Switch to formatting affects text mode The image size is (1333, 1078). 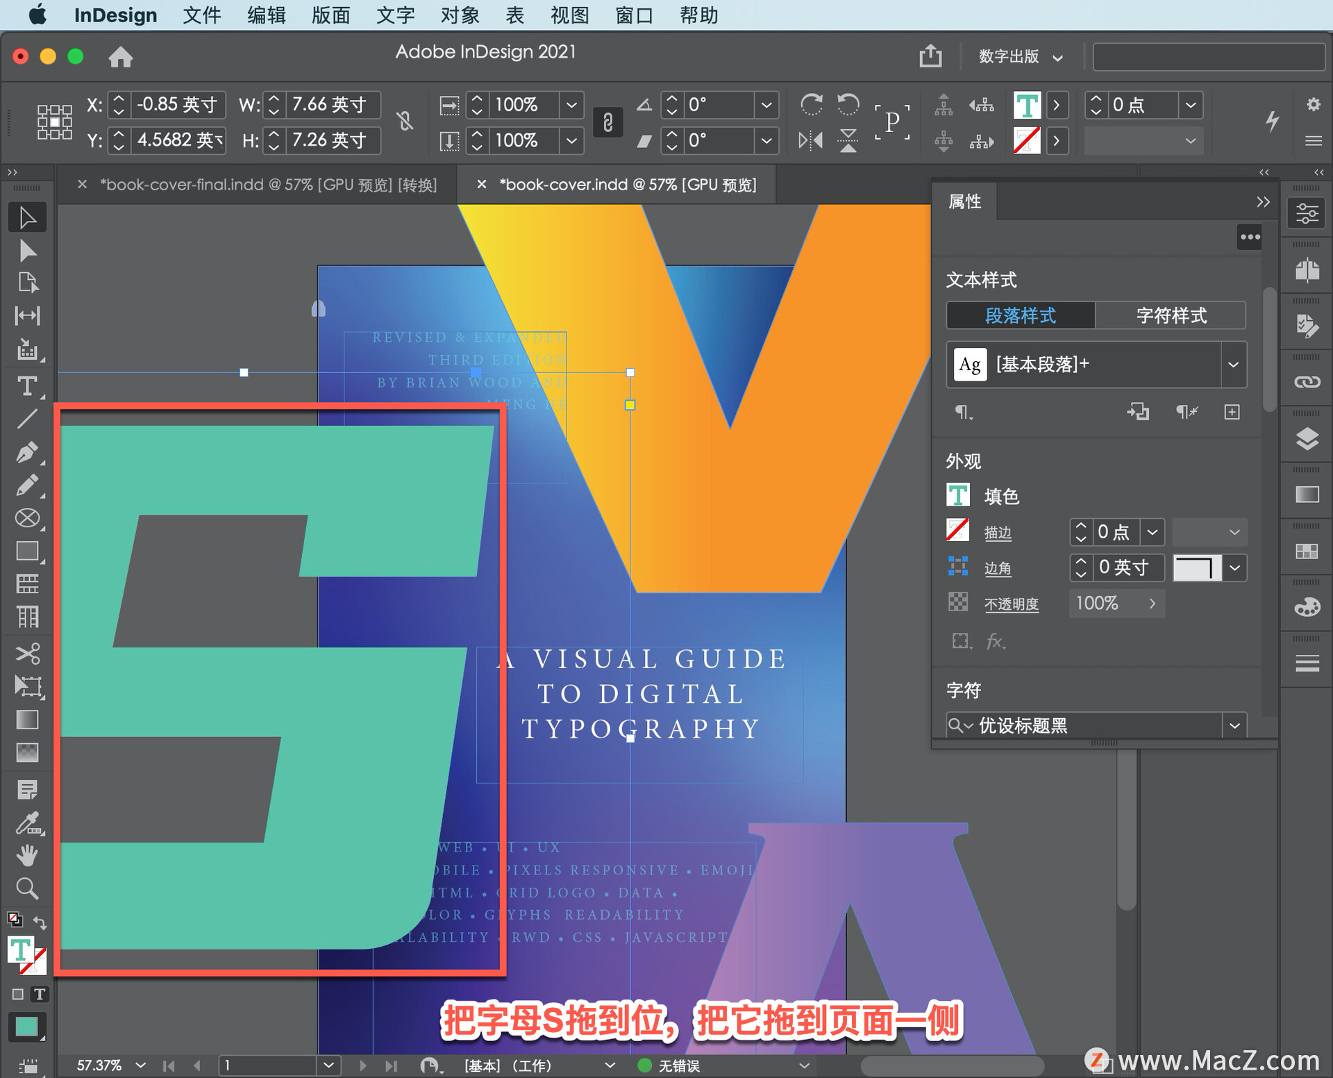coord(40,994)
